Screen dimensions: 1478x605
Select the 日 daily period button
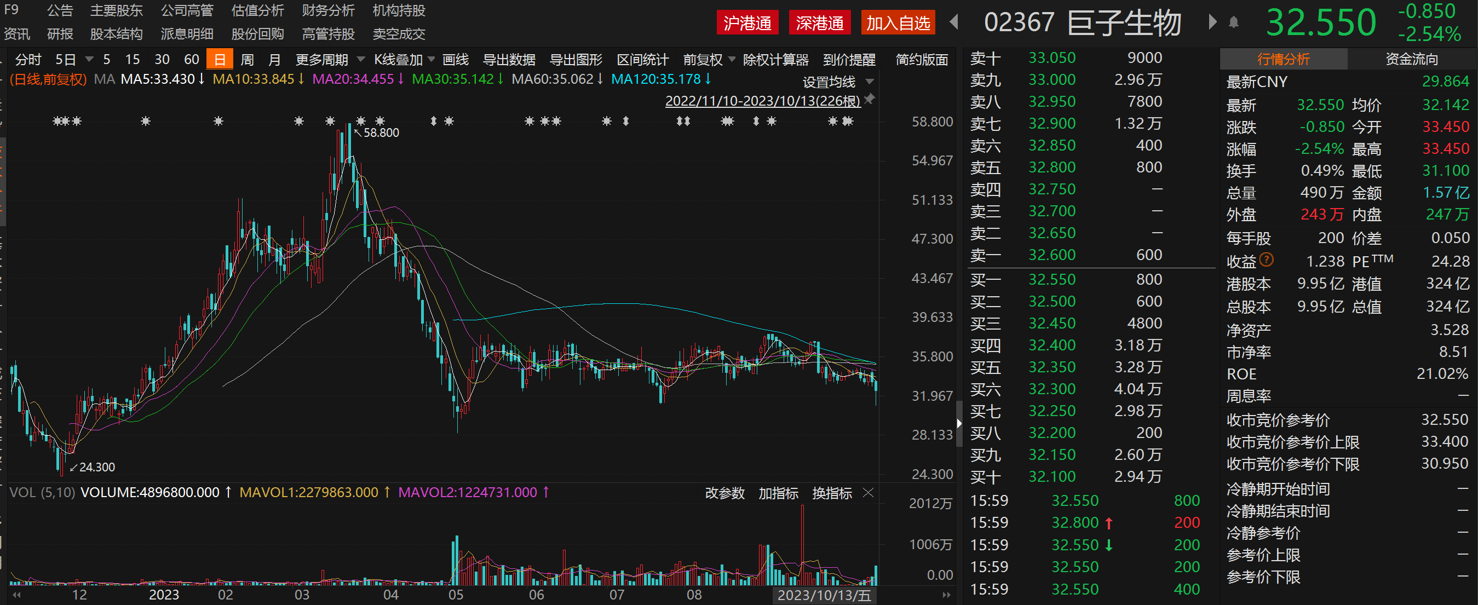(219, 60)
